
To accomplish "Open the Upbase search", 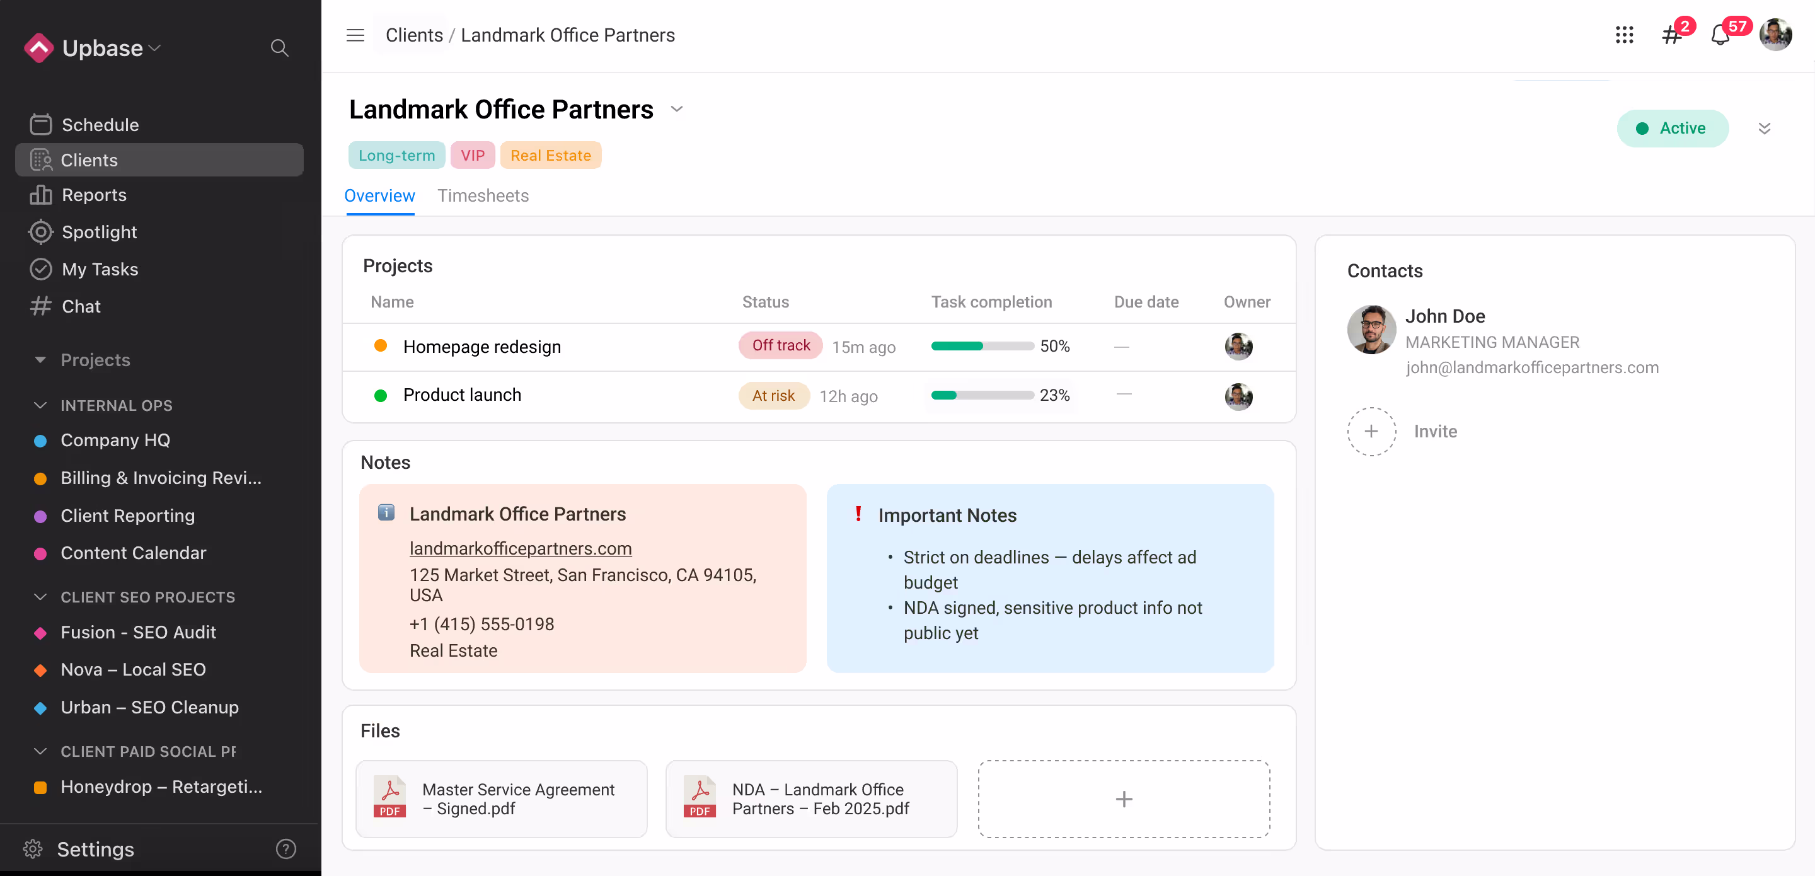I will pos(279,48).
